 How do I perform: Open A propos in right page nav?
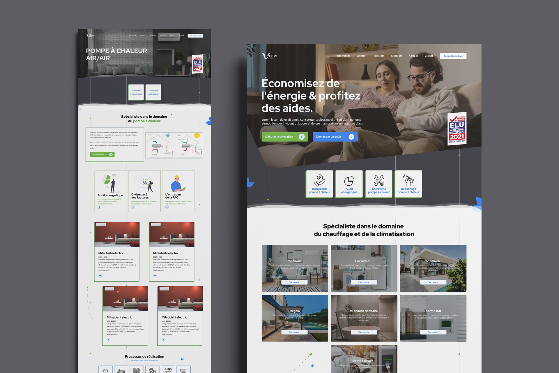pyautogui.click(x=413, y=56)
